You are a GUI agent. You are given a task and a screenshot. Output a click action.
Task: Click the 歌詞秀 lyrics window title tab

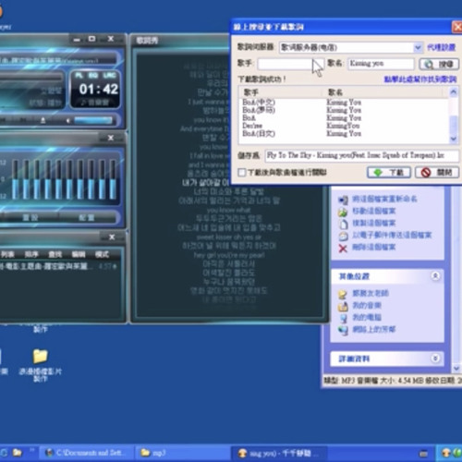(x=147, y=41)
